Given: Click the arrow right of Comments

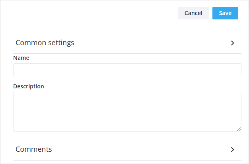Looking at the screenshot, I should tap(233, 149).
